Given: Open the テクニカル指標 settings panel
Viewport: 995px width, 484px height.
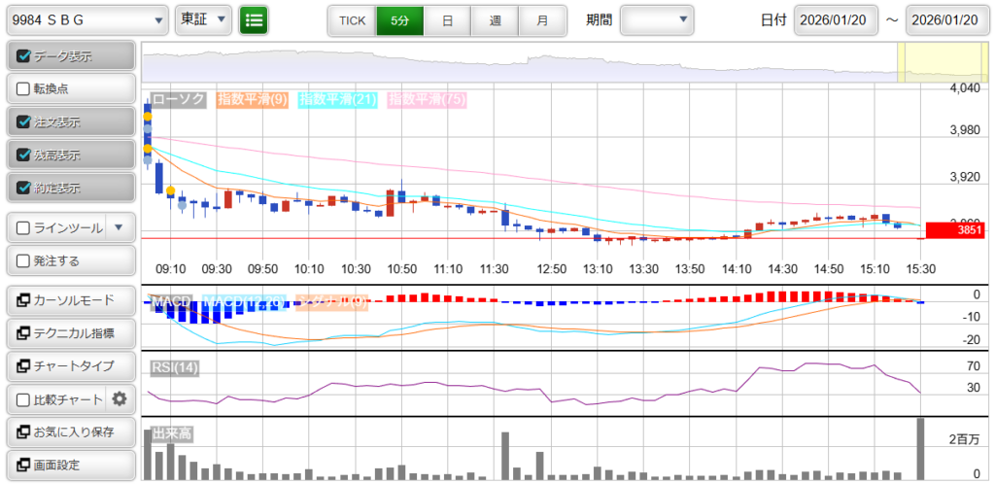Looking at the screenshot, I should click(x=69, y=332).
